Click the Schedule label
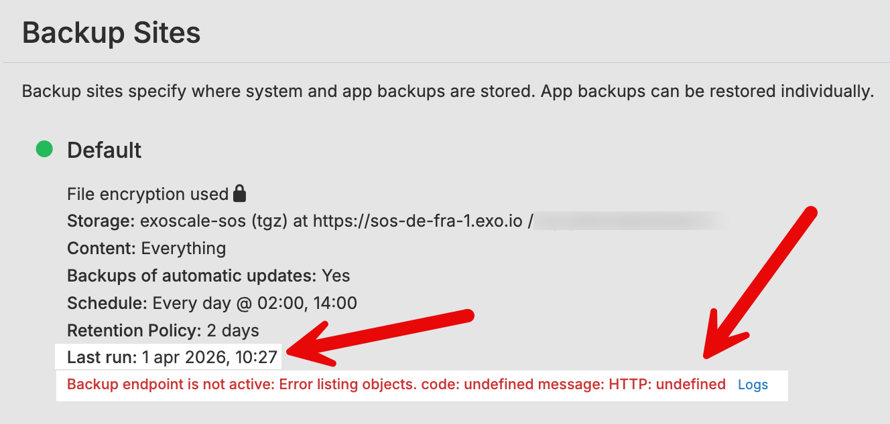Viewport: 890px width, 424px height. [107, 303]
